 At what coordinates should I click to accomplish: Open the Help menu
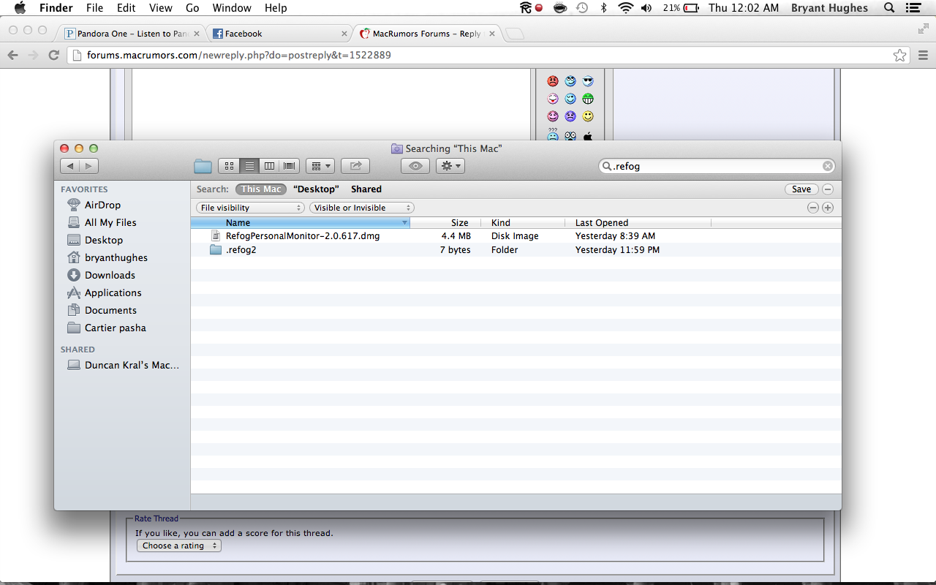click(x=276, y=8)
